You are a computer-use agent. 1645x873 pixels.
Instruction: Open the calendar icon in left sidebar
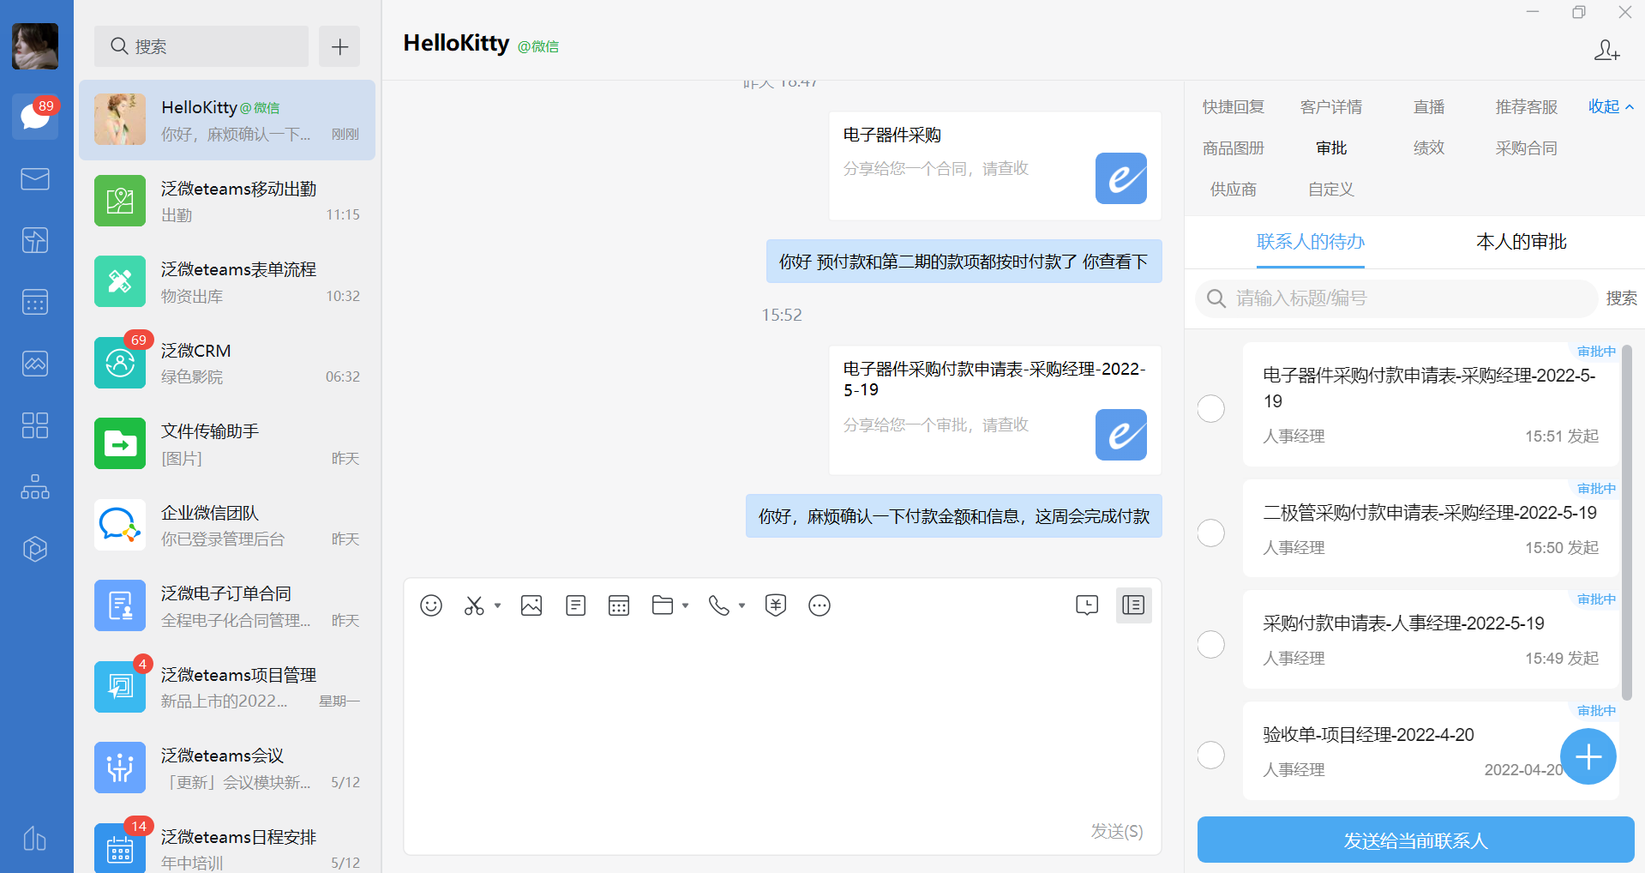35,302
